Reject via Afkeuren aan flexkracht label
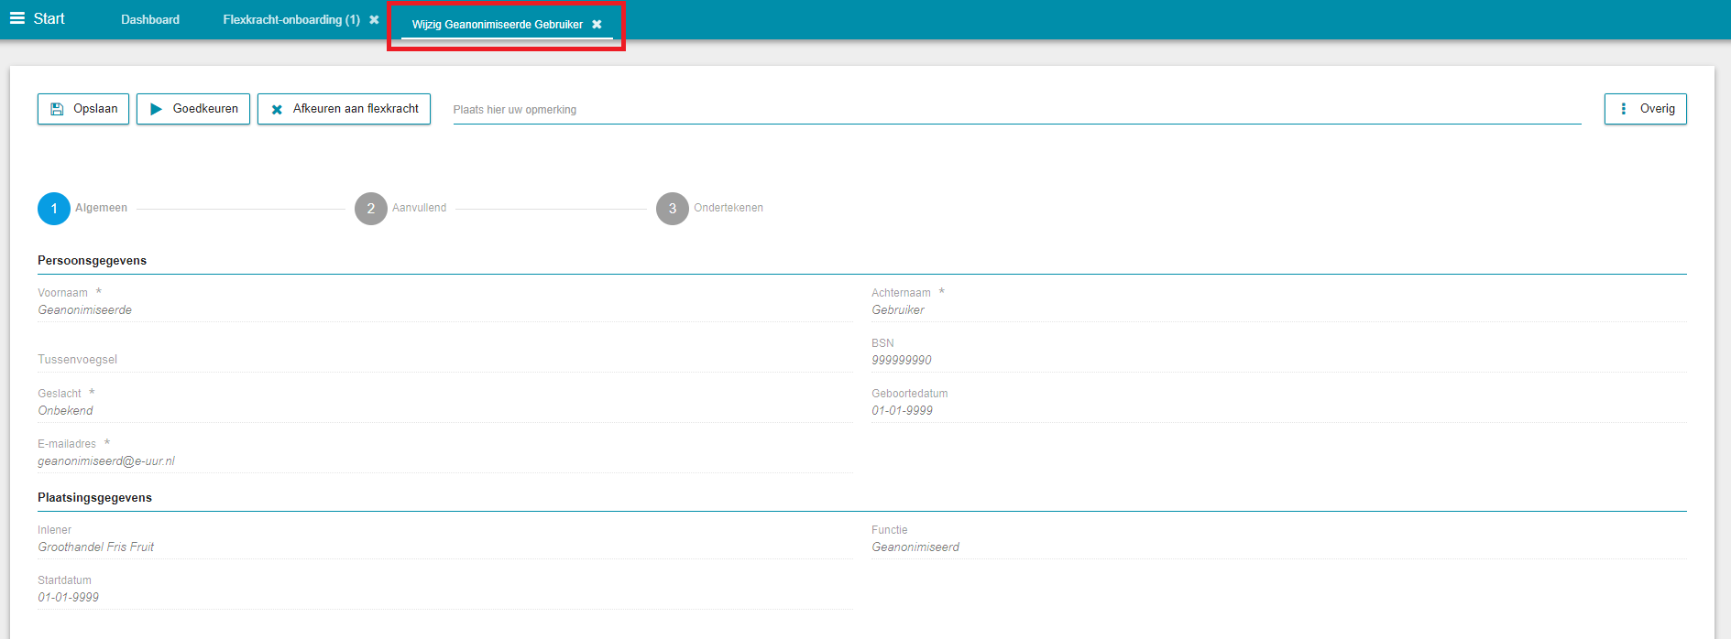Image resolution: width=1731 pixels, height=639 pixels. click(356, 108)
